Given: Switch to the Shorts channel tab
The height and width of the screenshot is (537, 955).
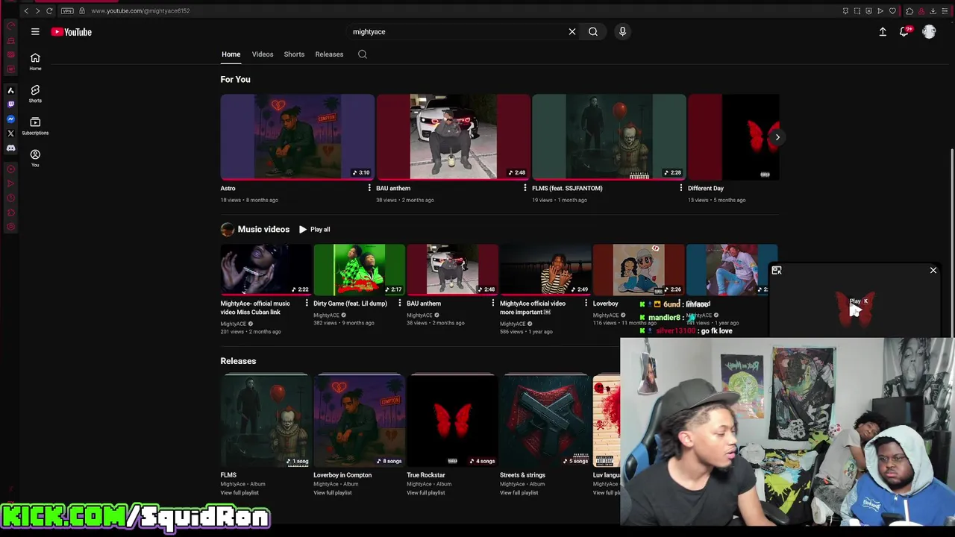Looking at the screenshot, I should pos(294,54).
